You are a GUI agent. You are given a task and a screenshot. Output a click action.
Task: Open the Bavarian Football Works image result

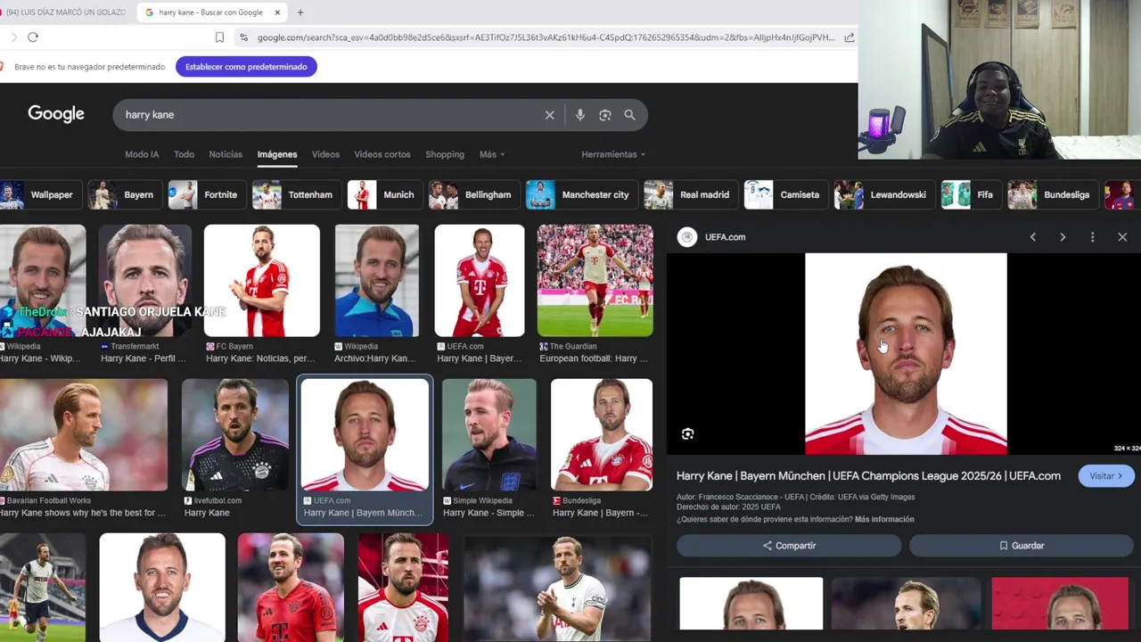(x=84, y=435)
